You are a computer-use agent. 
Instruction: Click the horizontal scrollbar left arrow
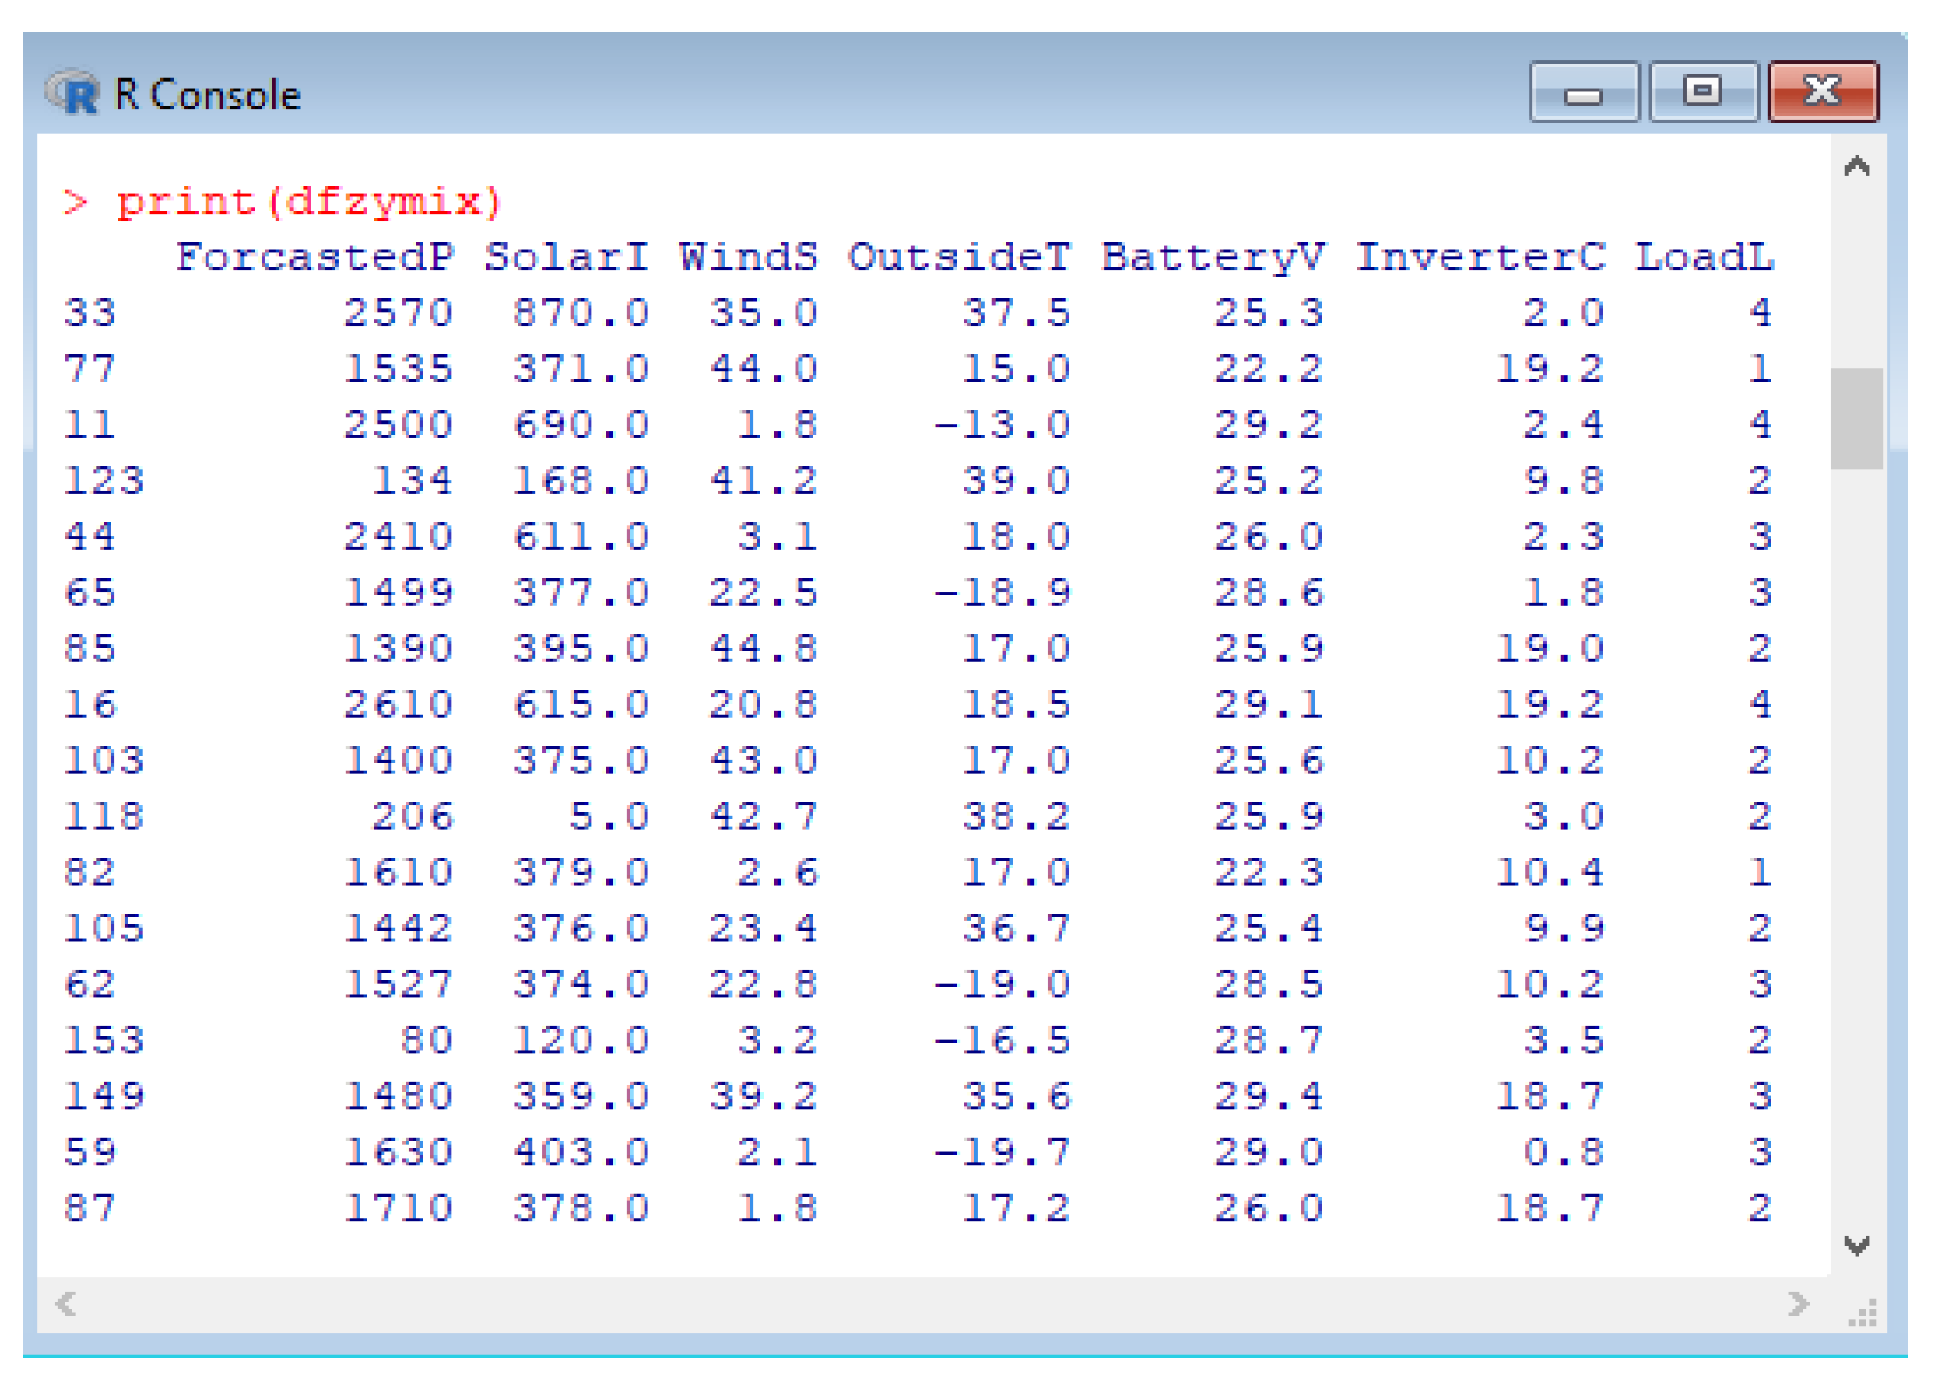point(65,1304)
